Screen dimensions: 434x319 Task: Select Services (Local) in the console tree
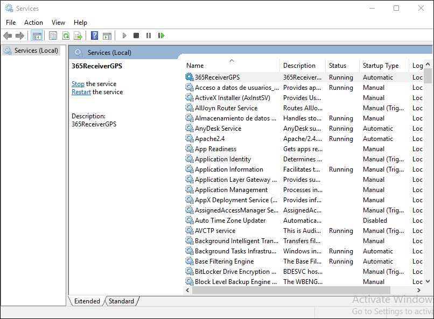tap(36, 51)
